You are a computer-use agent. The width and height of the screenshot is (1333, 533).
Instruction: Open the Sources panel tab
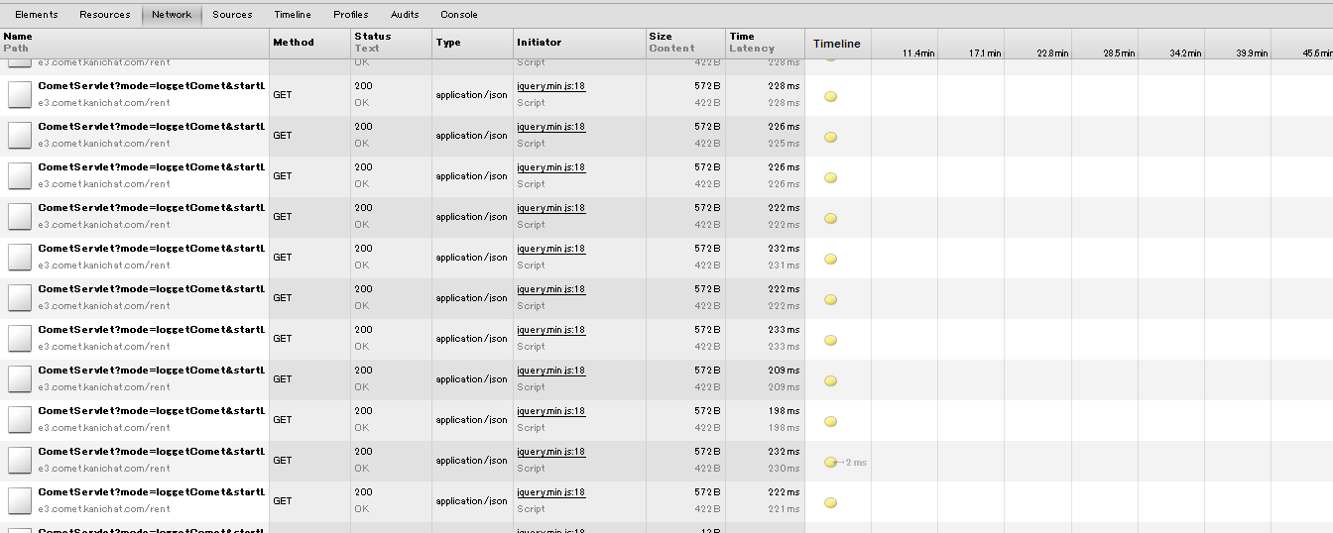tap(232, 15)
